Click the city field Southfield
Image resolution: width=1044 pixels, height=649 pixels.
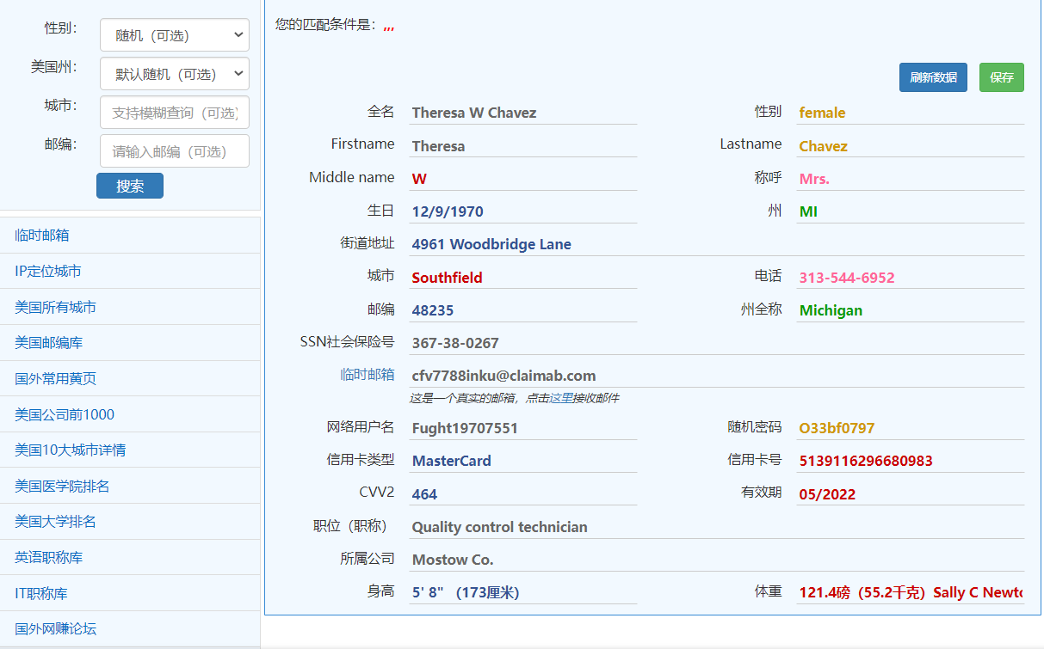pos(522,278)
